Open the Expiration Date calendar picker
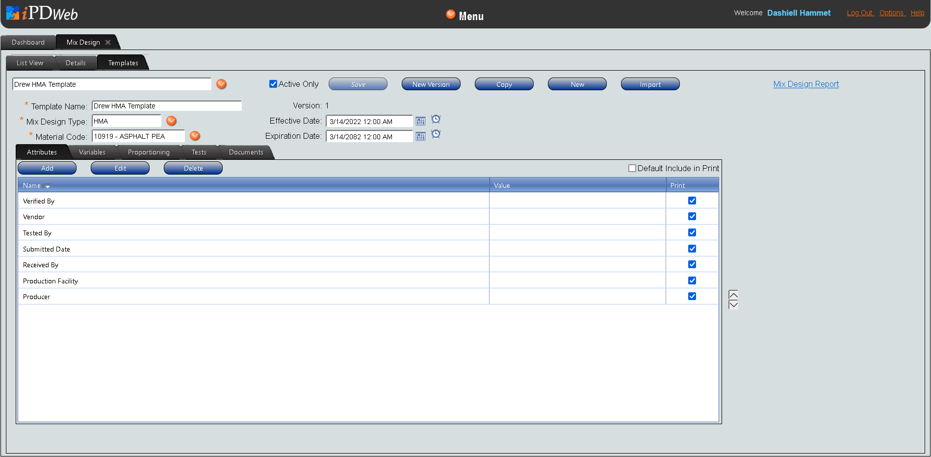931x457 pixels. coord(420,137)
